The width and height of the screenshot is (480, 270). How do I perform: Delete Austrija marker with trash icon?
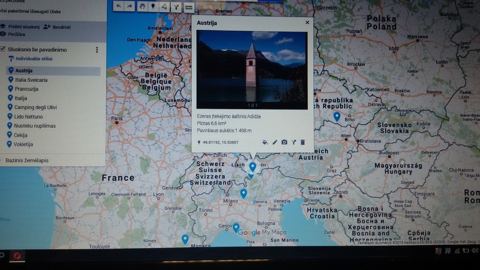[x=303, y=142]
